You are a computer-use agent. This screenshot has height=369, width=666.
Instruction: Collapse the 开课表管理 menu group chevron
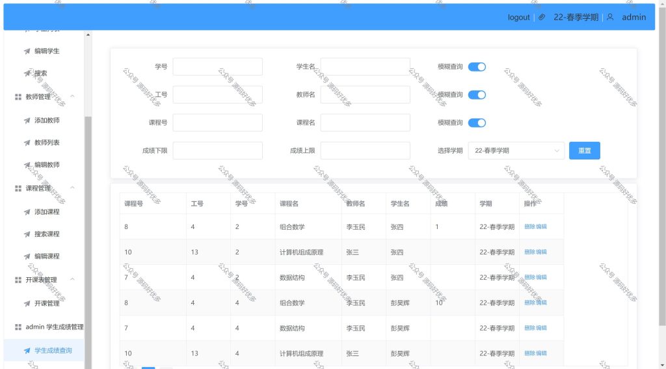pos(72,279)
